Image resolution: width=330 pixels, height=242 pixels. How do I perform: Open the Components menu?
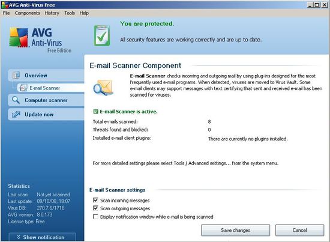pyautogui.click(x=28, y=13)
